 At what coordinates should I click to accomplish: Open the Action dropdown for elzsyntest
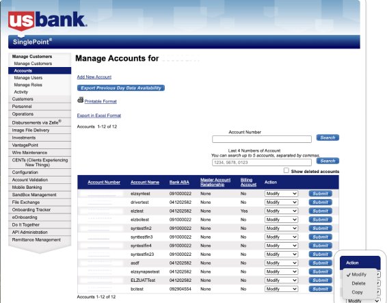(281, 194)
